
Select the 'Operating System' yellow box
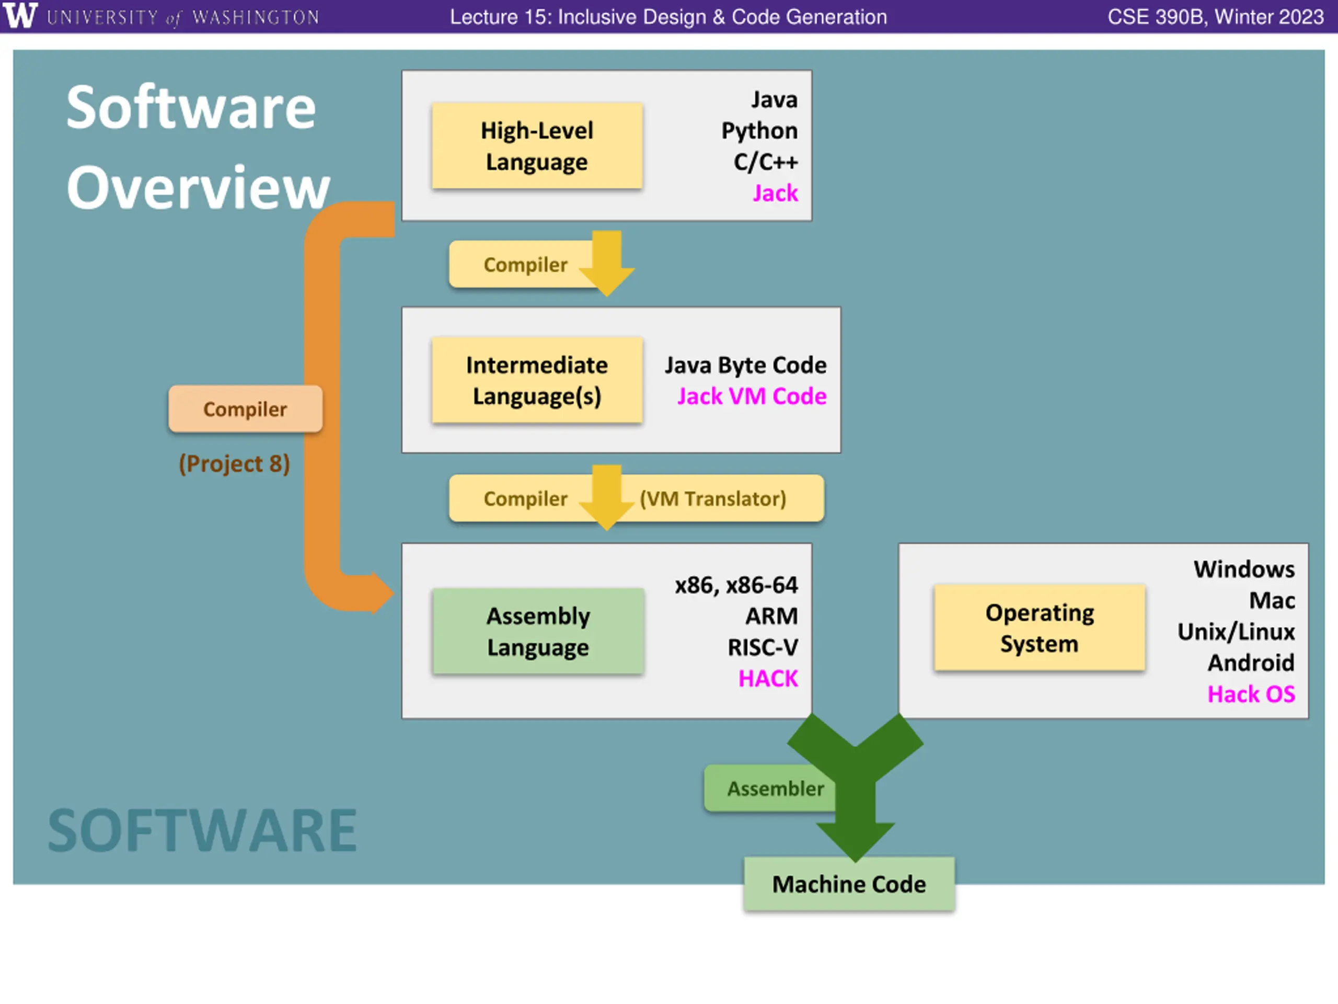(x=1039, y=628)
